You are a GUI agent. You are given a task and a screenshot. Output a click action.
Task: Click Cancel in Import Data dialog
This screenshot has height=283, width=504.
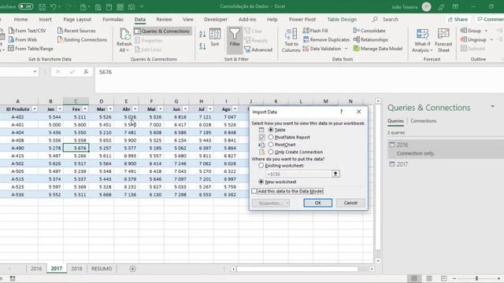point(350,203)
